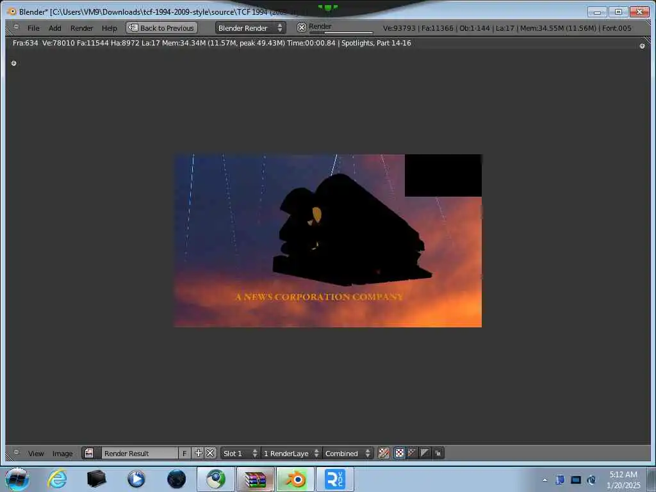The height and width of the screenshot is (492, 656).
Task: Click the network monitor tray icon
Action: click(x=576, y=480)
